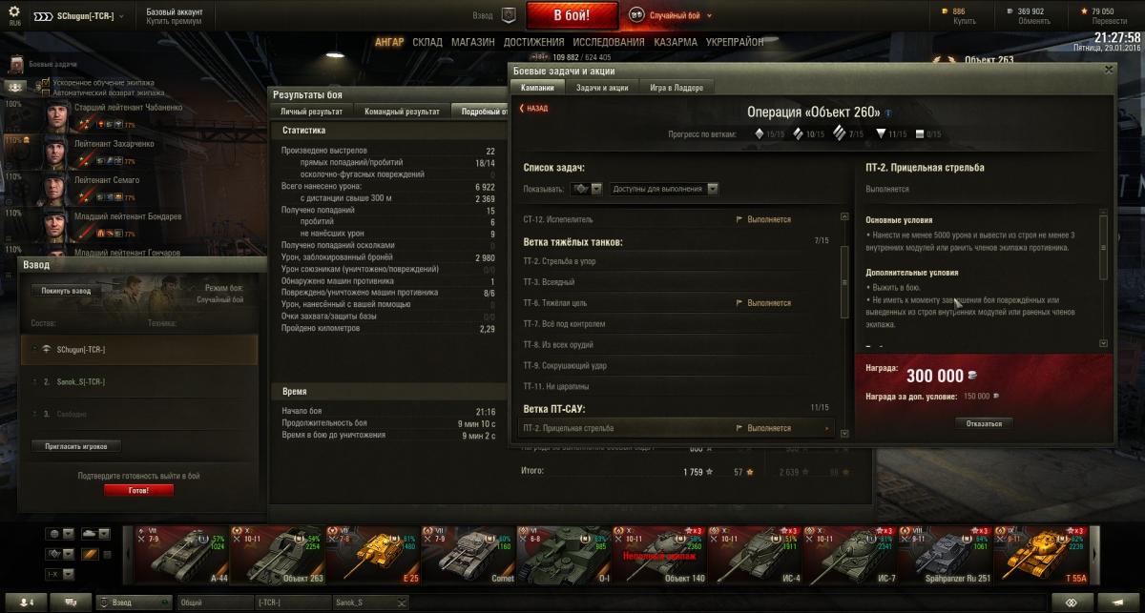Viewport: 1145px width, 613px height.
Task: Open the УКРЕПРАЙОН menu tab
Action: pos(735,42)
